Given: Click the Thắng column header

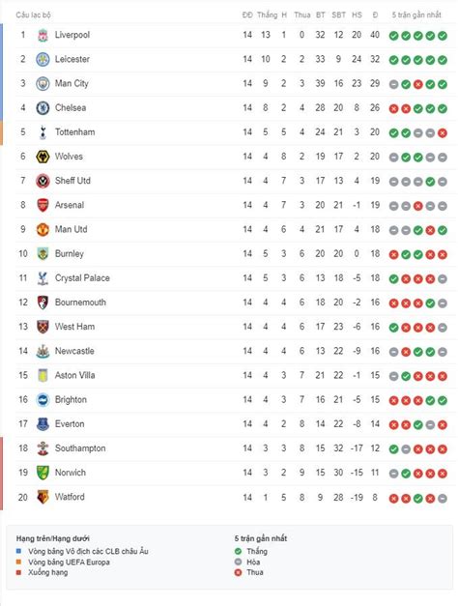Looking at the screenshot, I should (267, 15).
